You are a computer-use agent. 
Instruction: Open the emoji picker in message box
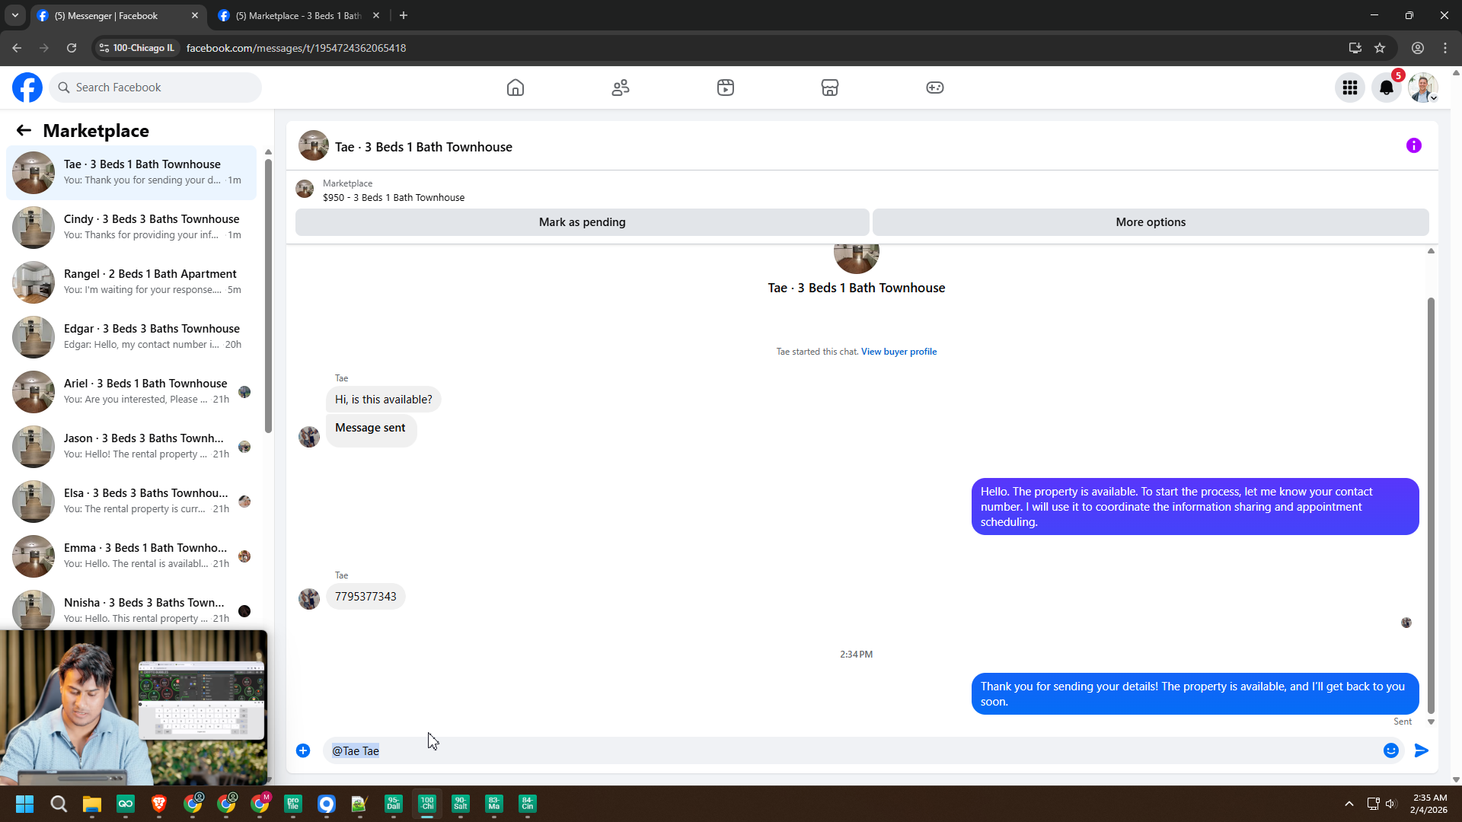tap(1391, 750)
